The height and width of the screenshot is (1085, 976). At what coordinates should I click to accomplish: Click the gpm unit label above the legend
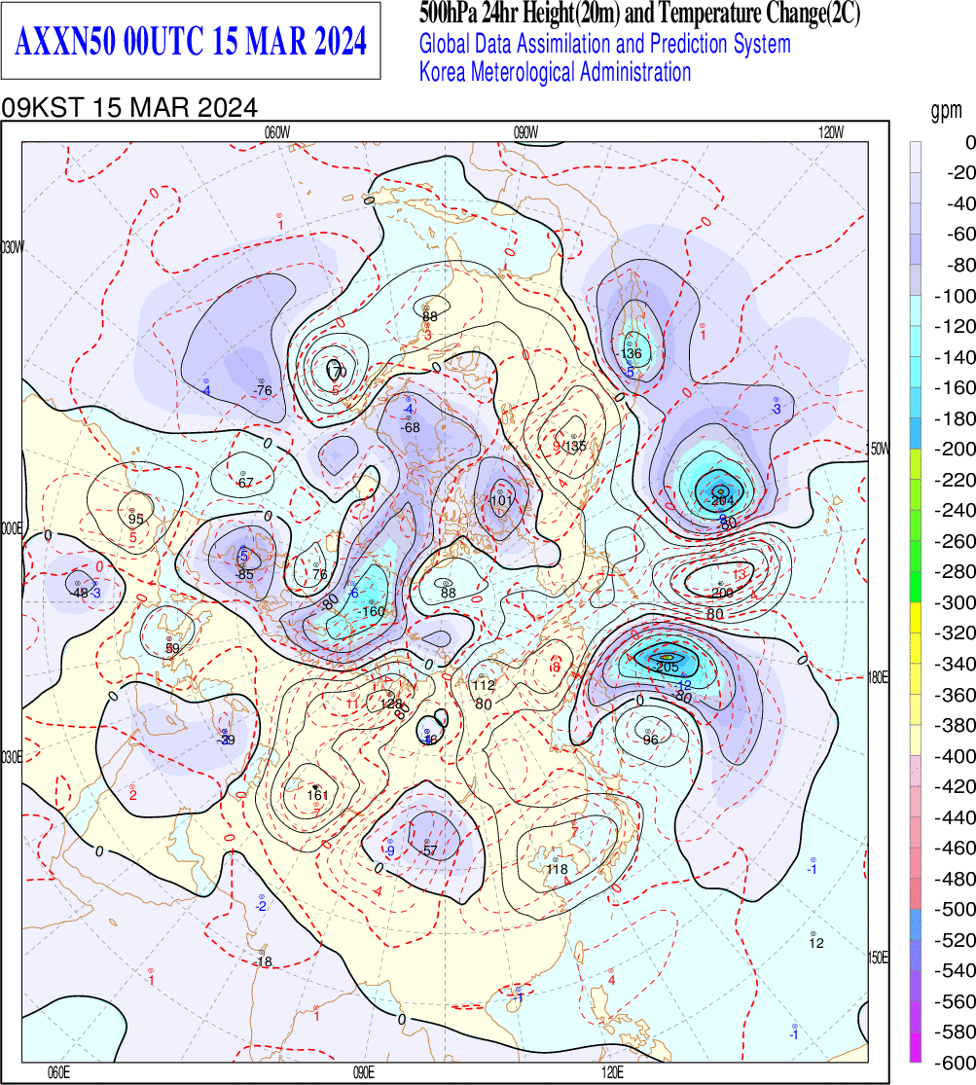point(946,111)
